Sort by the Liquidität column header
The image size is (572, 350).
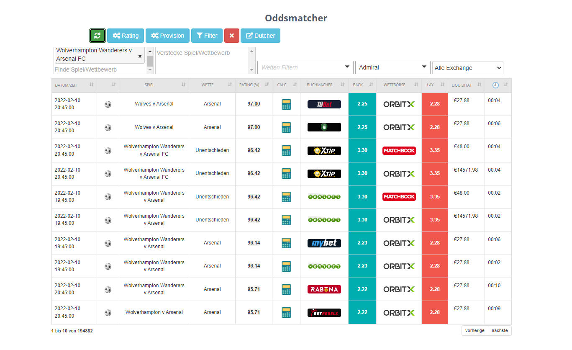tap(466, 85)
